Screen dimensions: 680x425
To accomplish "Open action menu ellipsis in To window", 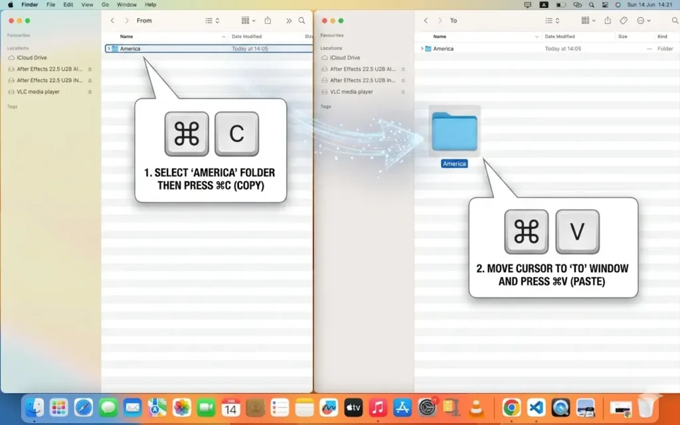I will click(x=643, y=21).
